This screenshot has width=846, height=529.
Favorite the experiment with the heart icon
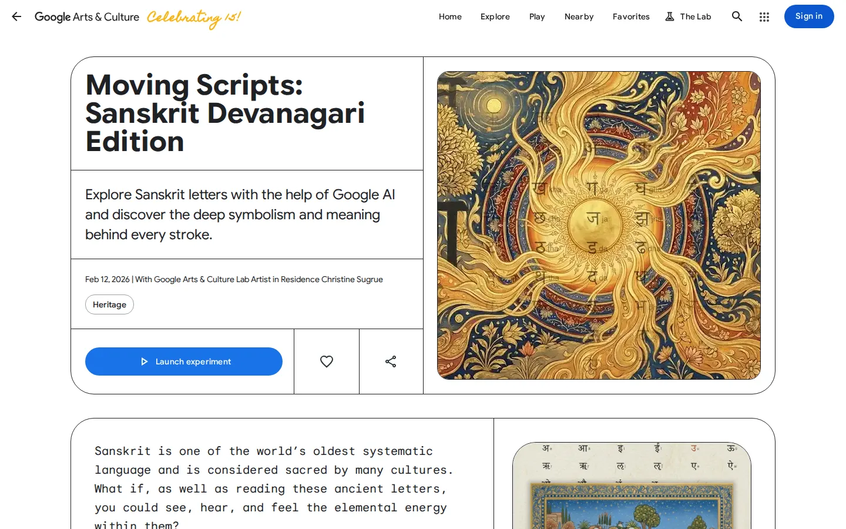click(x=327, y=361)
